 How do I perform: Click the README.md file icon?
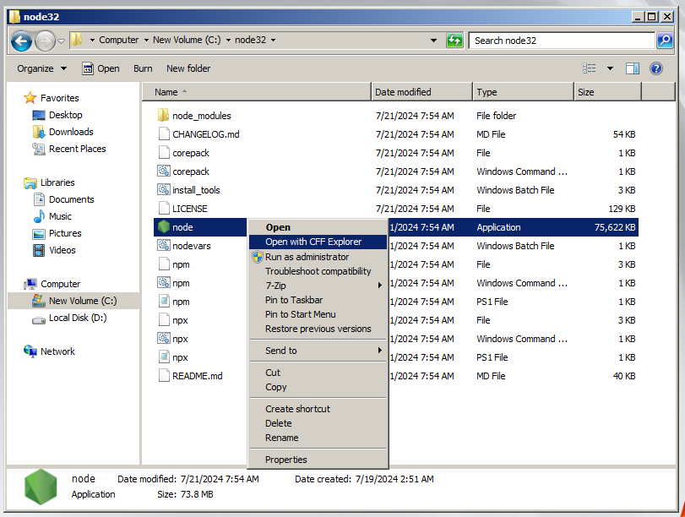tap(163, 375)
